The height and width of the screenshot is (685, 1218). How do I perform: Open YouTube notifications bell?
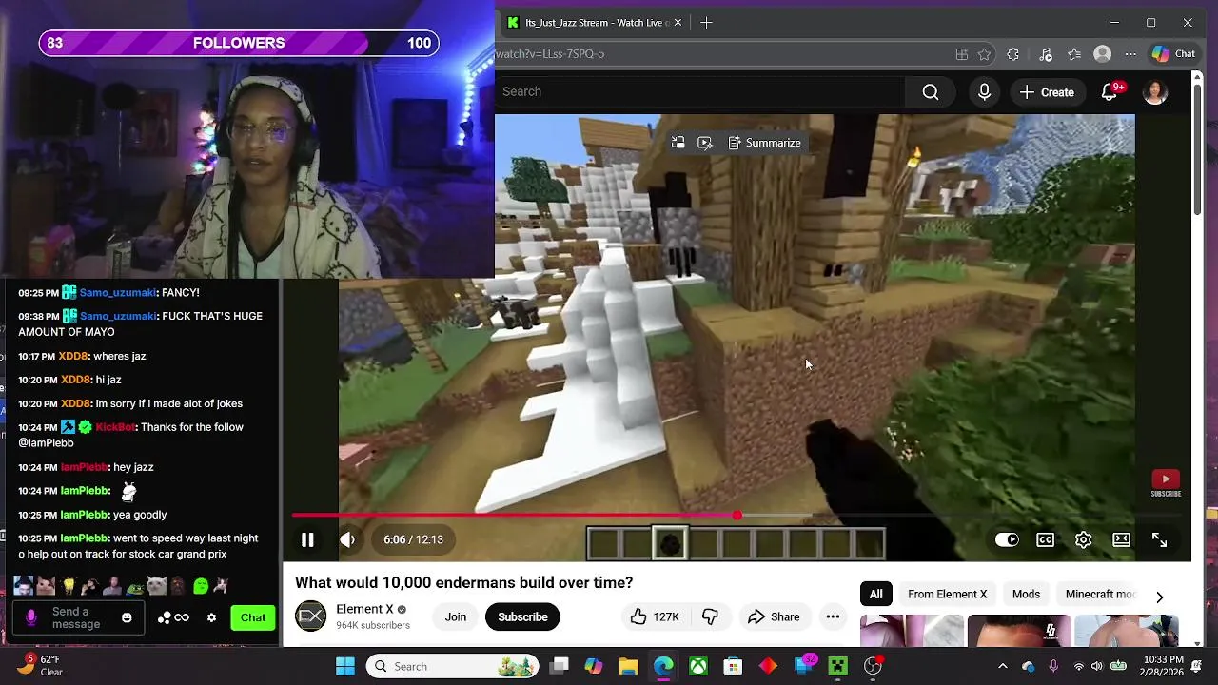coord(1110,91)
